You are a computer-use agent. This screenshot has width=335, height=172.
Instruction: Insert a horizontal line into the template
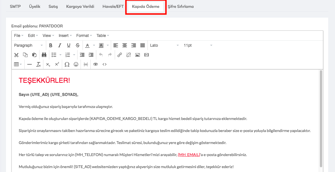pos(29,64)
